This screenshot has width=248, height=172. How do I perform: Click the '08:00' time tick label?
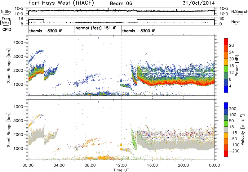90,165
